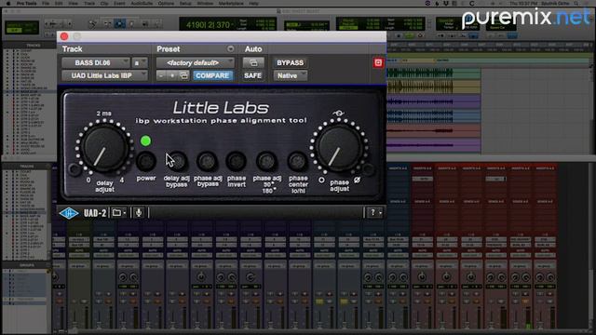Open the AudioSuite menu

[x=142, y=3]
